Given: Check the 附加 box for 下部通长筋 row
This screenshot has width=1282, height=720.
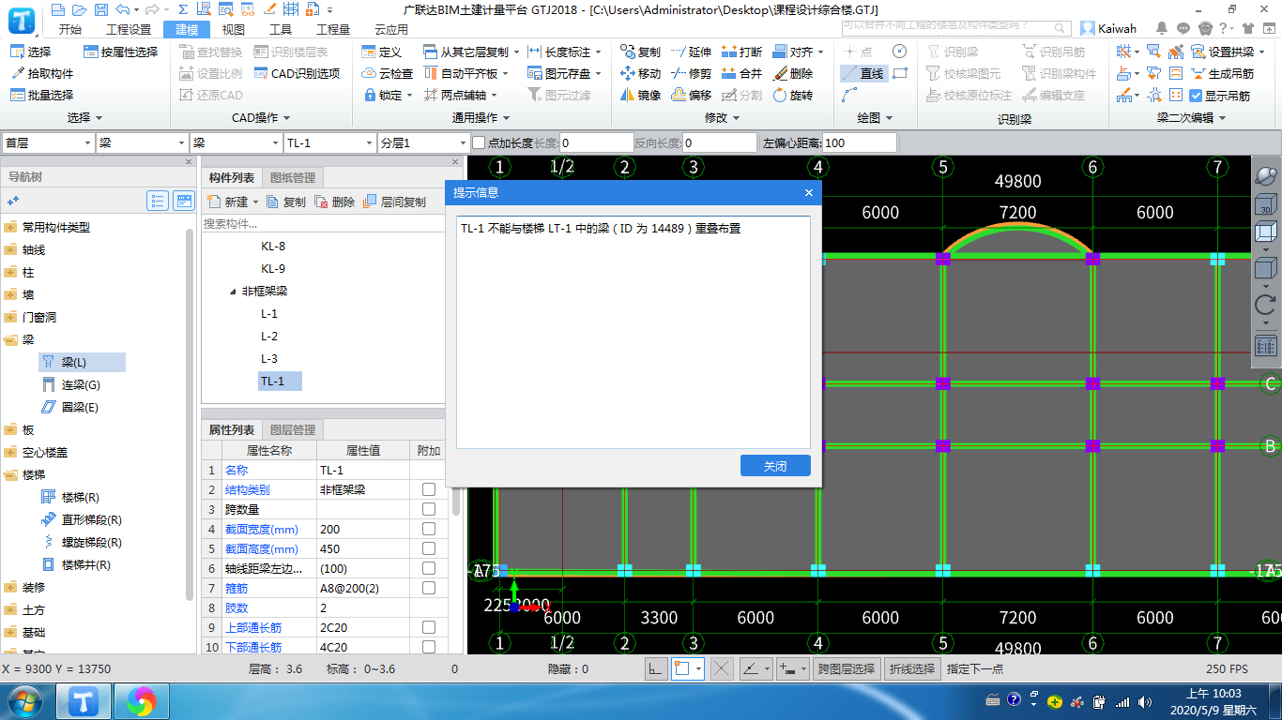Looking at the screenshot, I should pyautogui.click(x=429, y=647).
